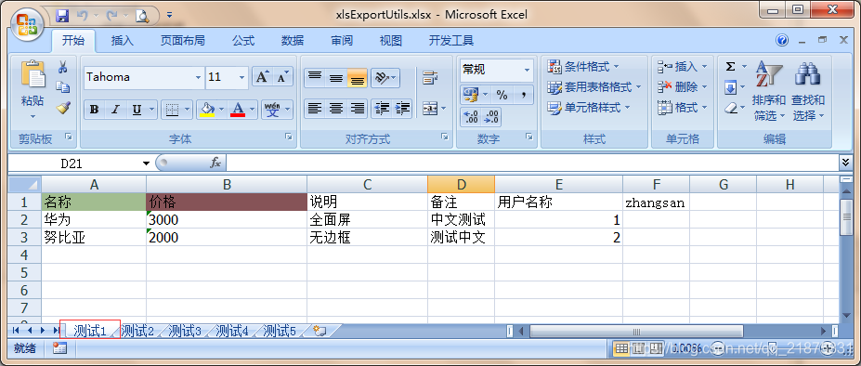Open the 测试5 sheet tab

tap(280, 331)
